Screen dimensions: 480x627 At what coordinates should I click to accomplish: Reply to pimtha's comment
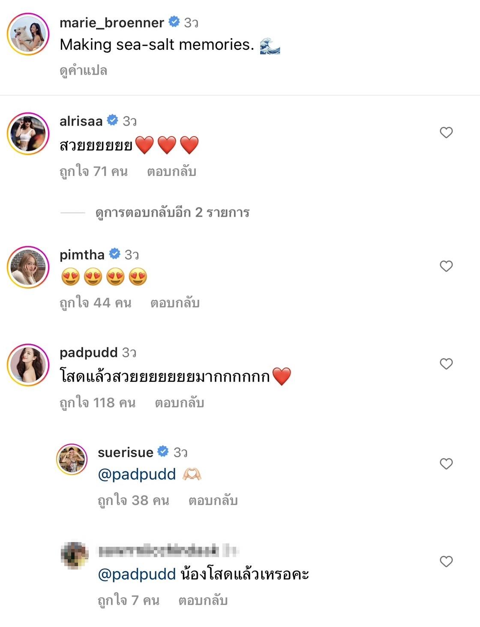click(x=175, y=303)
